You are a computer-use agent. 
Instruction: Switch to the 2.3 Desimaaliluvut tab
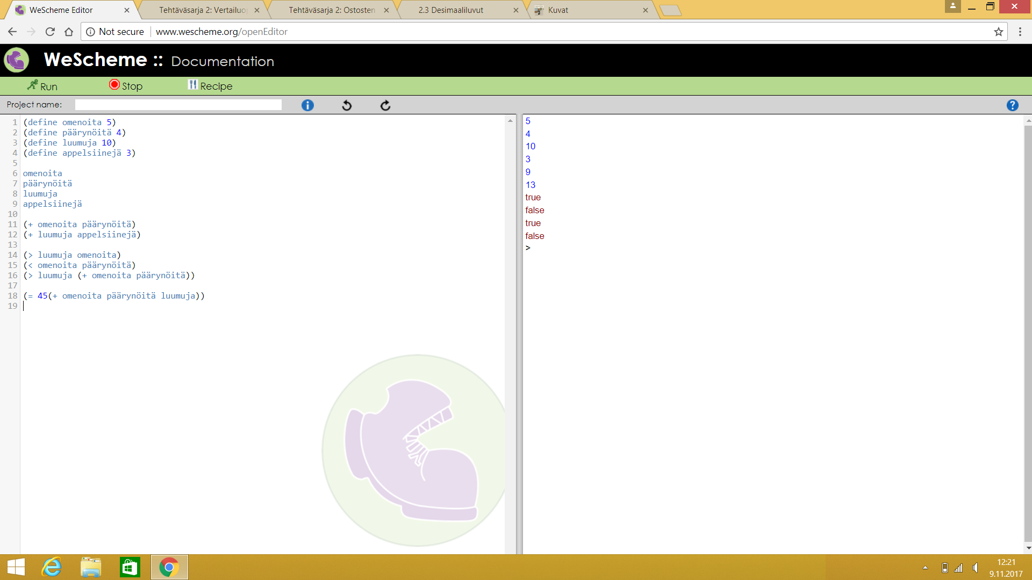(450, 10)
